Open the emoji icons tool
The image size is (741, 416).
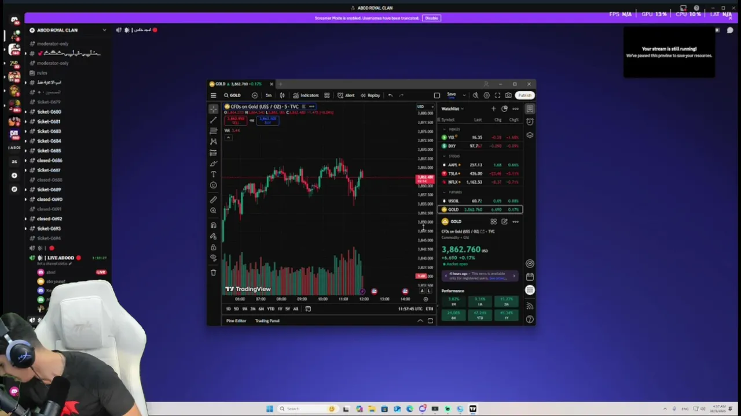[x=213, y=185]
